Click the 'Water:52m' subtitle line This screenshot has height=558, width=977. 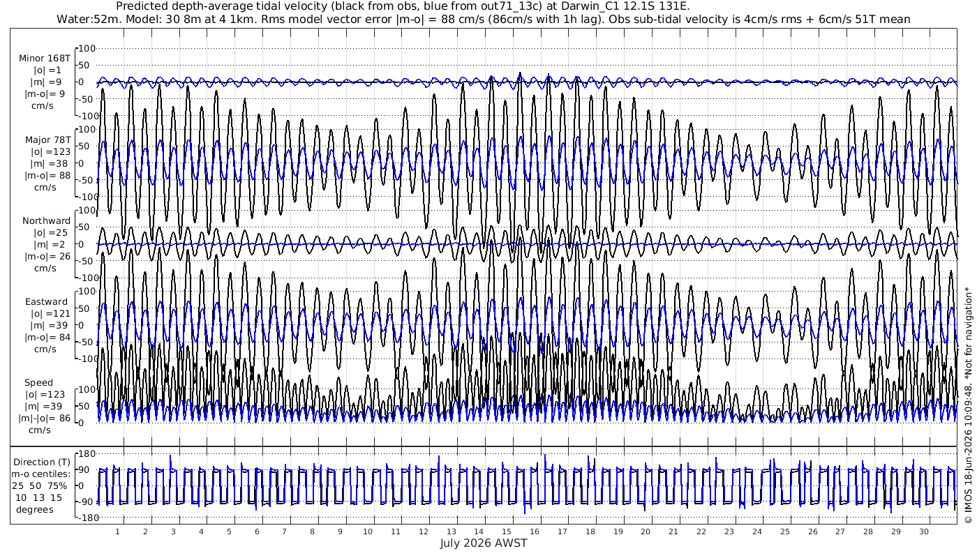pos(483,20)
